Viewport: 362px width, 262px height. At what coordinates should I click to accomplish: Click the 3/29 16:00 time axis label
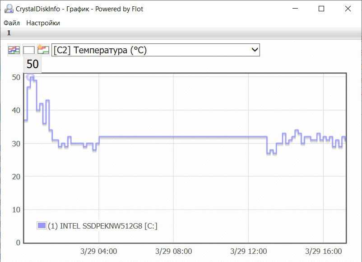[323, 251]
